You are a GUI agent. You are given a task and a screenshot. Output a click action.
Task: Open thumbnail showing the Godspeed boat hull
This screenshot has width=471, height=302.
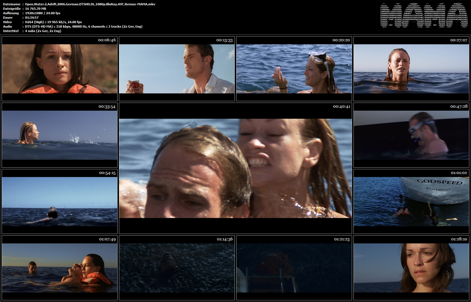tap(411, 201)
